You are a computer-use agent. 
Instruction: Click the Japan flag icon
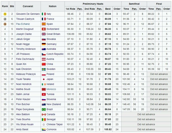(44, 79)
